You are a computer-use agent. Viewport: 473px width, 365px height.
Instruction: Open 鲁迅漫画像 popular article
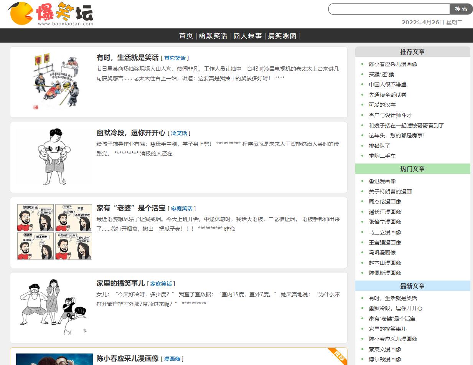(x=382, y=181)
